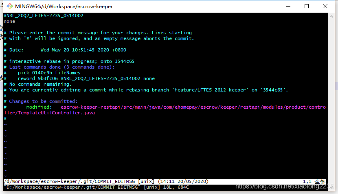Click 'You are currently editing a commit' line
The height and width of the screenshot is (194, 338).
[146, 90]
